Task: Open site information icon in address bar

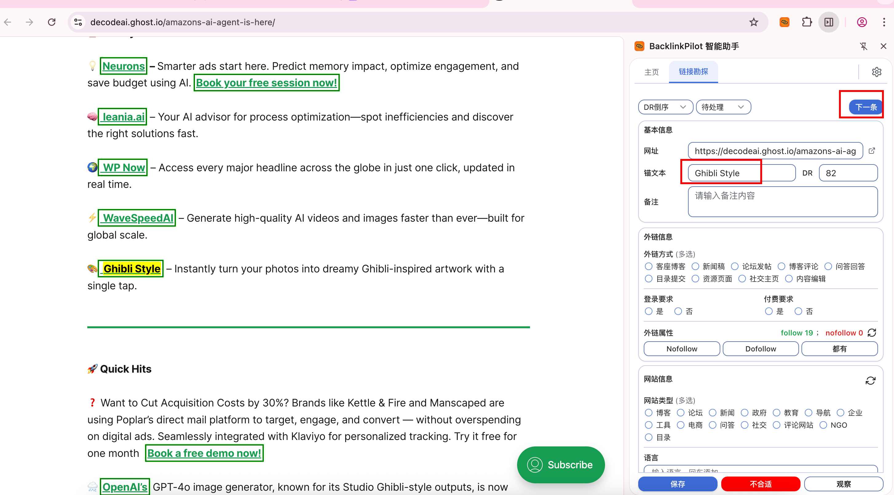Action: click(x=78, y=22)
